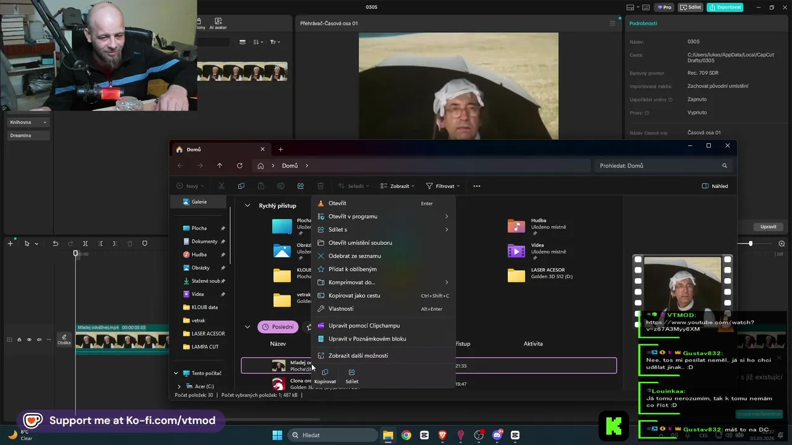Toggle the timeline track visibility eye
The width and height of the screenshot is (792, 445).
coord(29,339)
